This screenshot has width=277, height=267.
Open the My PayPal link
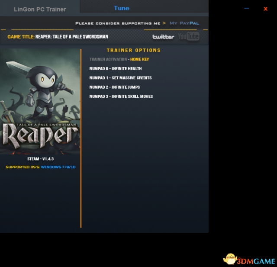point(184,23)
